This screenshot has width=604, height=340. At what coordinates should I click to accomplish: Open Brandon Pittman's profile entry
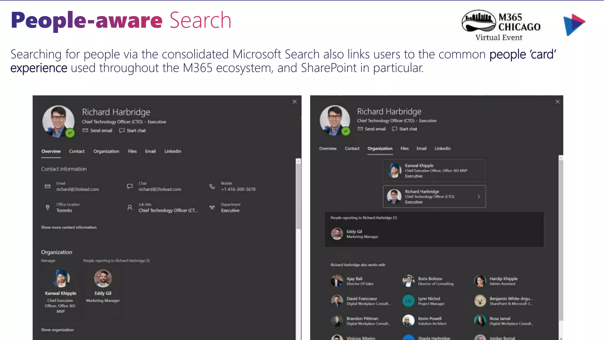[x=361, y=321]
